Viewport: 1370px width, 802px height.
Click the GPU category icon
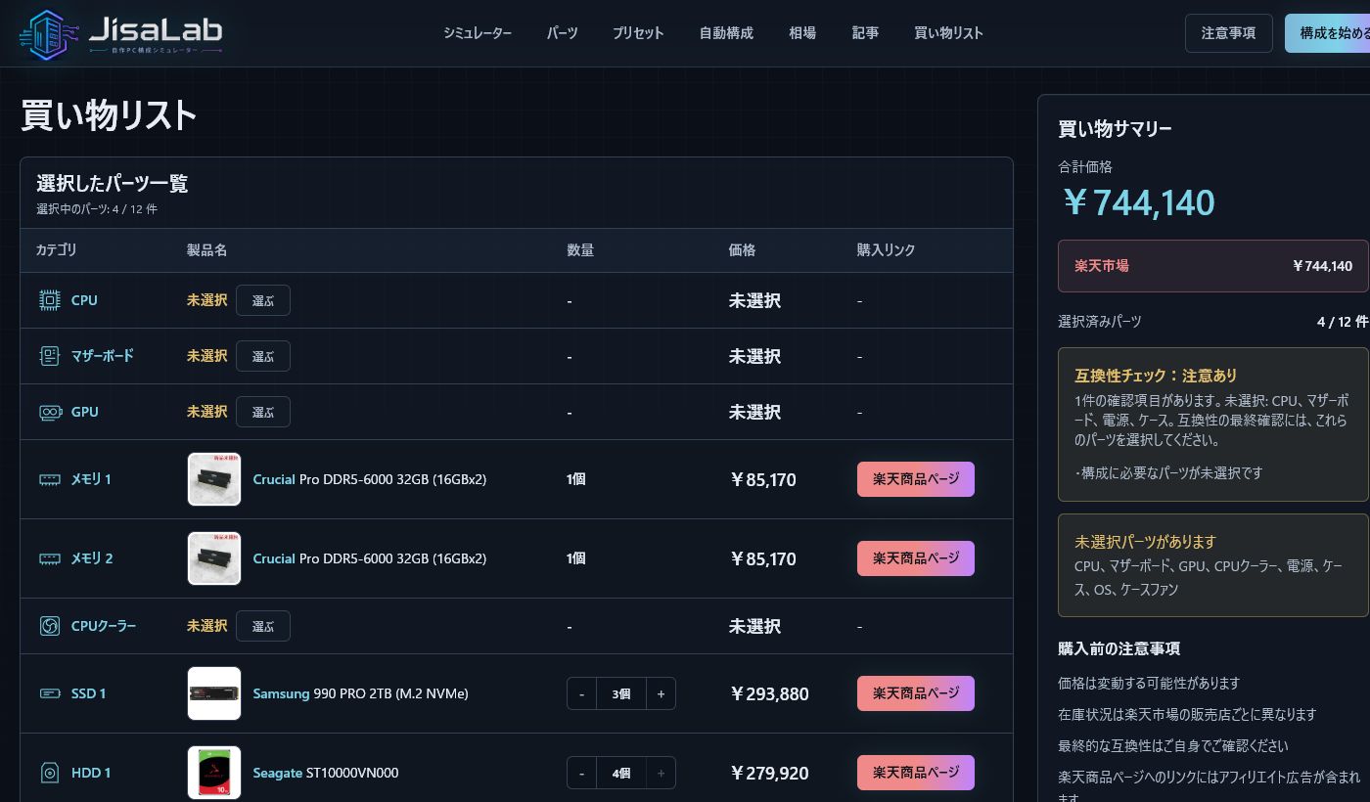click(50, 412)
